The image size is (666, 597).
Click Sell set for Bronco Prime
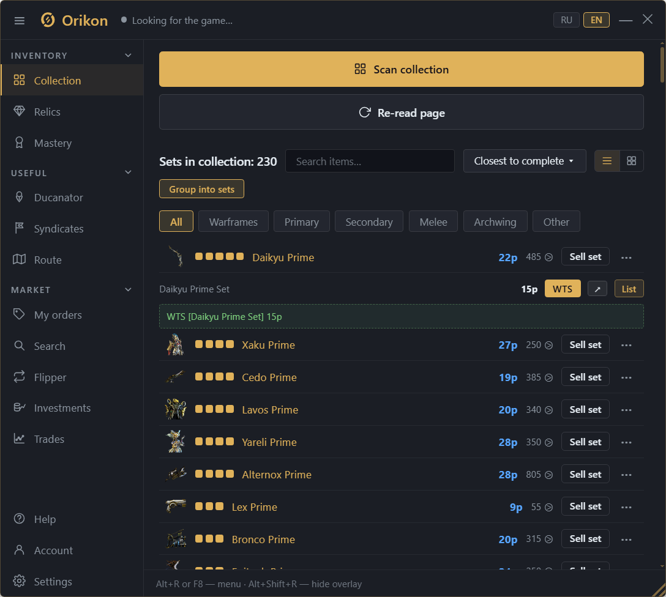[x=585, y=538]
